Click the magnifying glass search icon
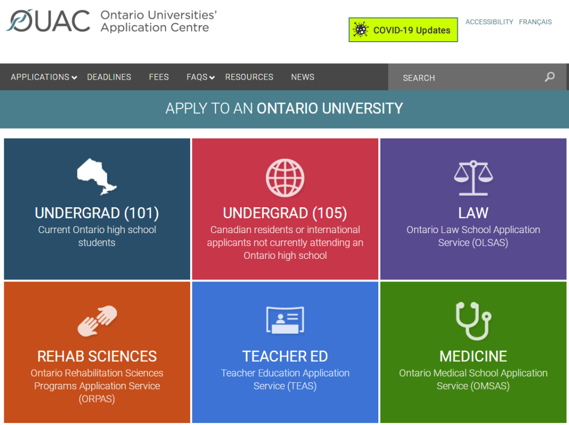569x425 pixels. (x=550, y=77)
